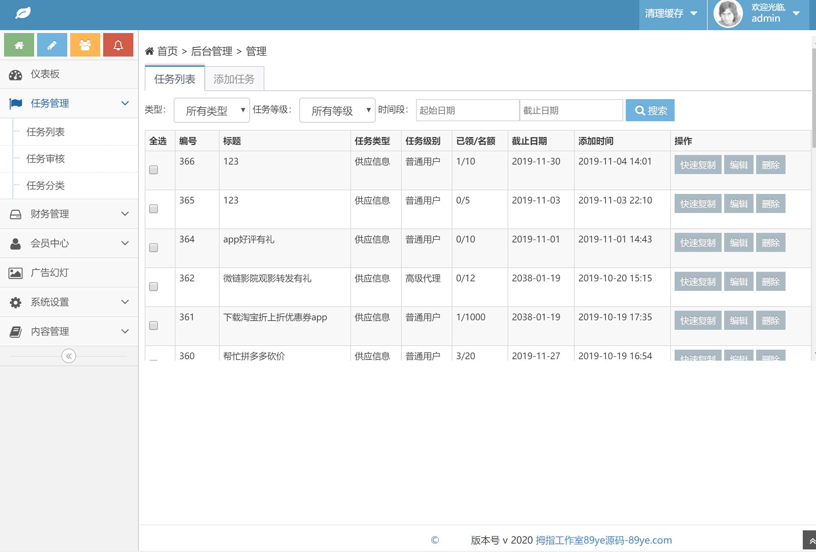Click the blue pencil shortcut button
Screen dimensions: 816x552
[52, 45]
